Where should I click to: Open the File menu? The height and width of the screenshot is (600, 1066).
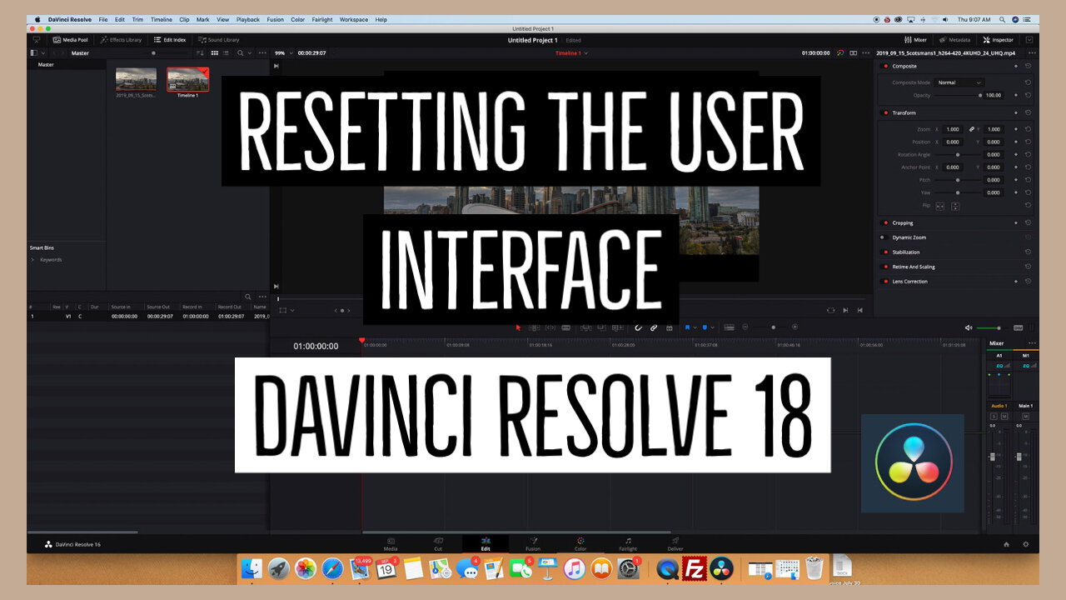click(103, 19)
